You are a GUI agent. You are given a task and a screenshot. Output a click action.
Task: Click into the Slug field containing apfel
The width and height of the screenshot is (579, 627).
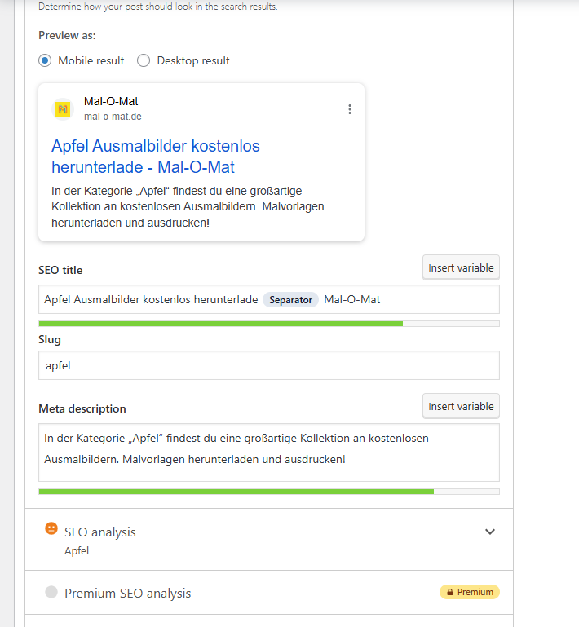[x=268, y=365]
